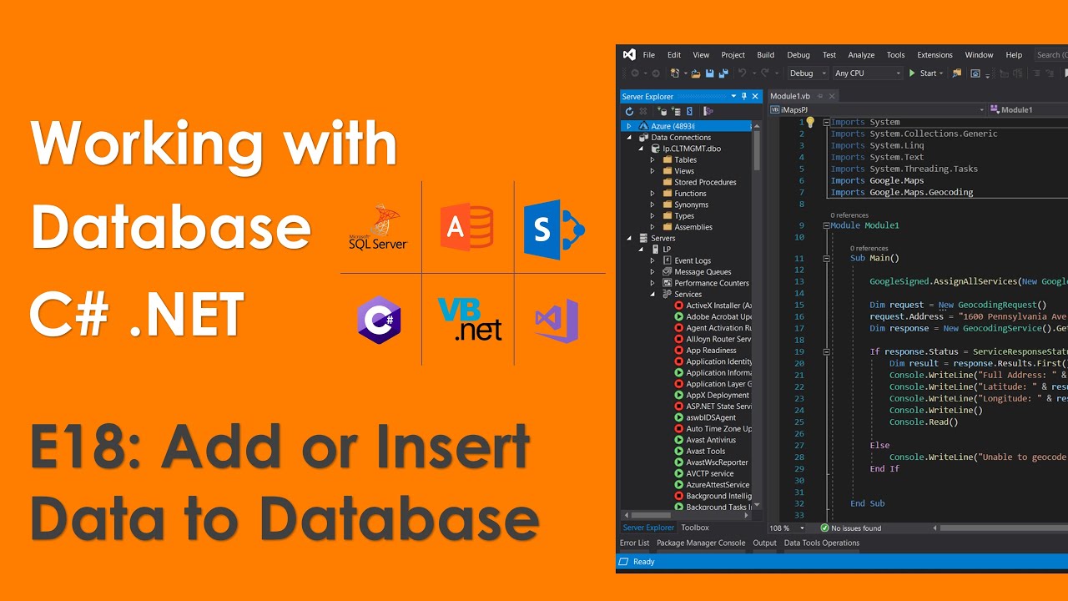Click the Connect to Database icon in Server Explorer
The height and width of the screenshot is (601, 1068).
[661, 111]
